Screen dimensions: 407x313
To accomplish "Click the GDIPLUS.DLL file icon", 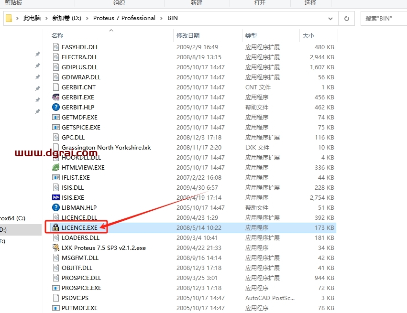I will pyautogui.click(x=56, y=67).
